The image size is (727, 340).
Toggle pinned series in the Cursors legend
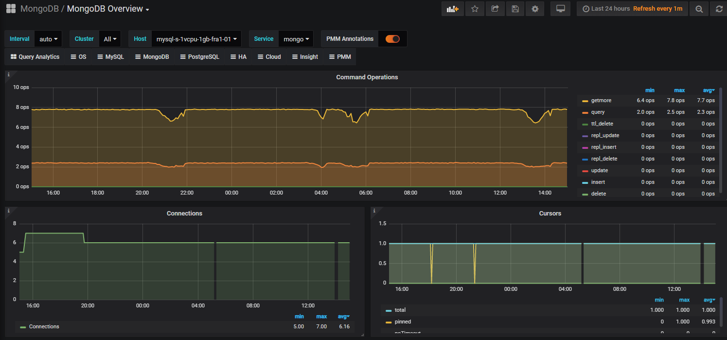tap(403, 322)
